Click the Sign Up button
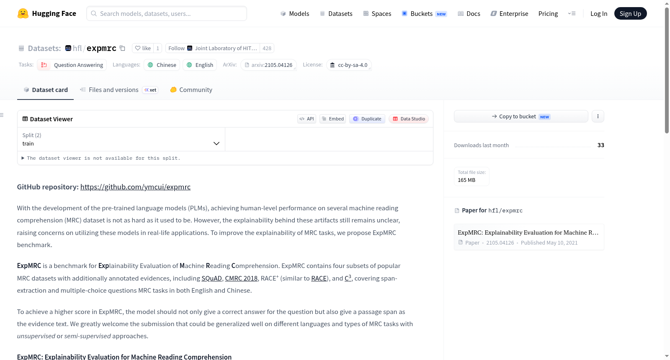This screenshot has height=360, width=670. 630,13
